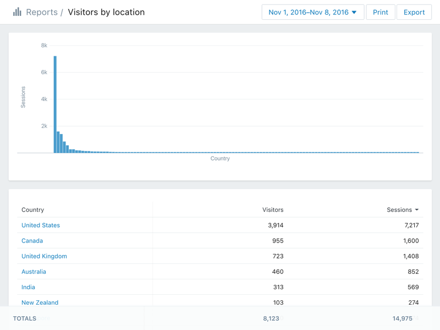Click the date range dropdown arrow

(354, 12)
